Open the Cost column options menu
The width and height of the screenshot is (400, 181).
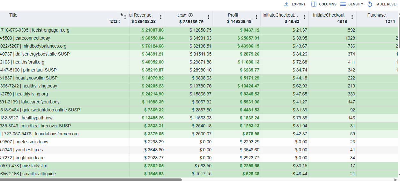click(x=209, y=17)
